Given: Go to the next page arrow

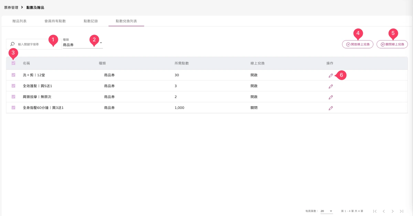Looking at the screenshot, I should 393,211.
